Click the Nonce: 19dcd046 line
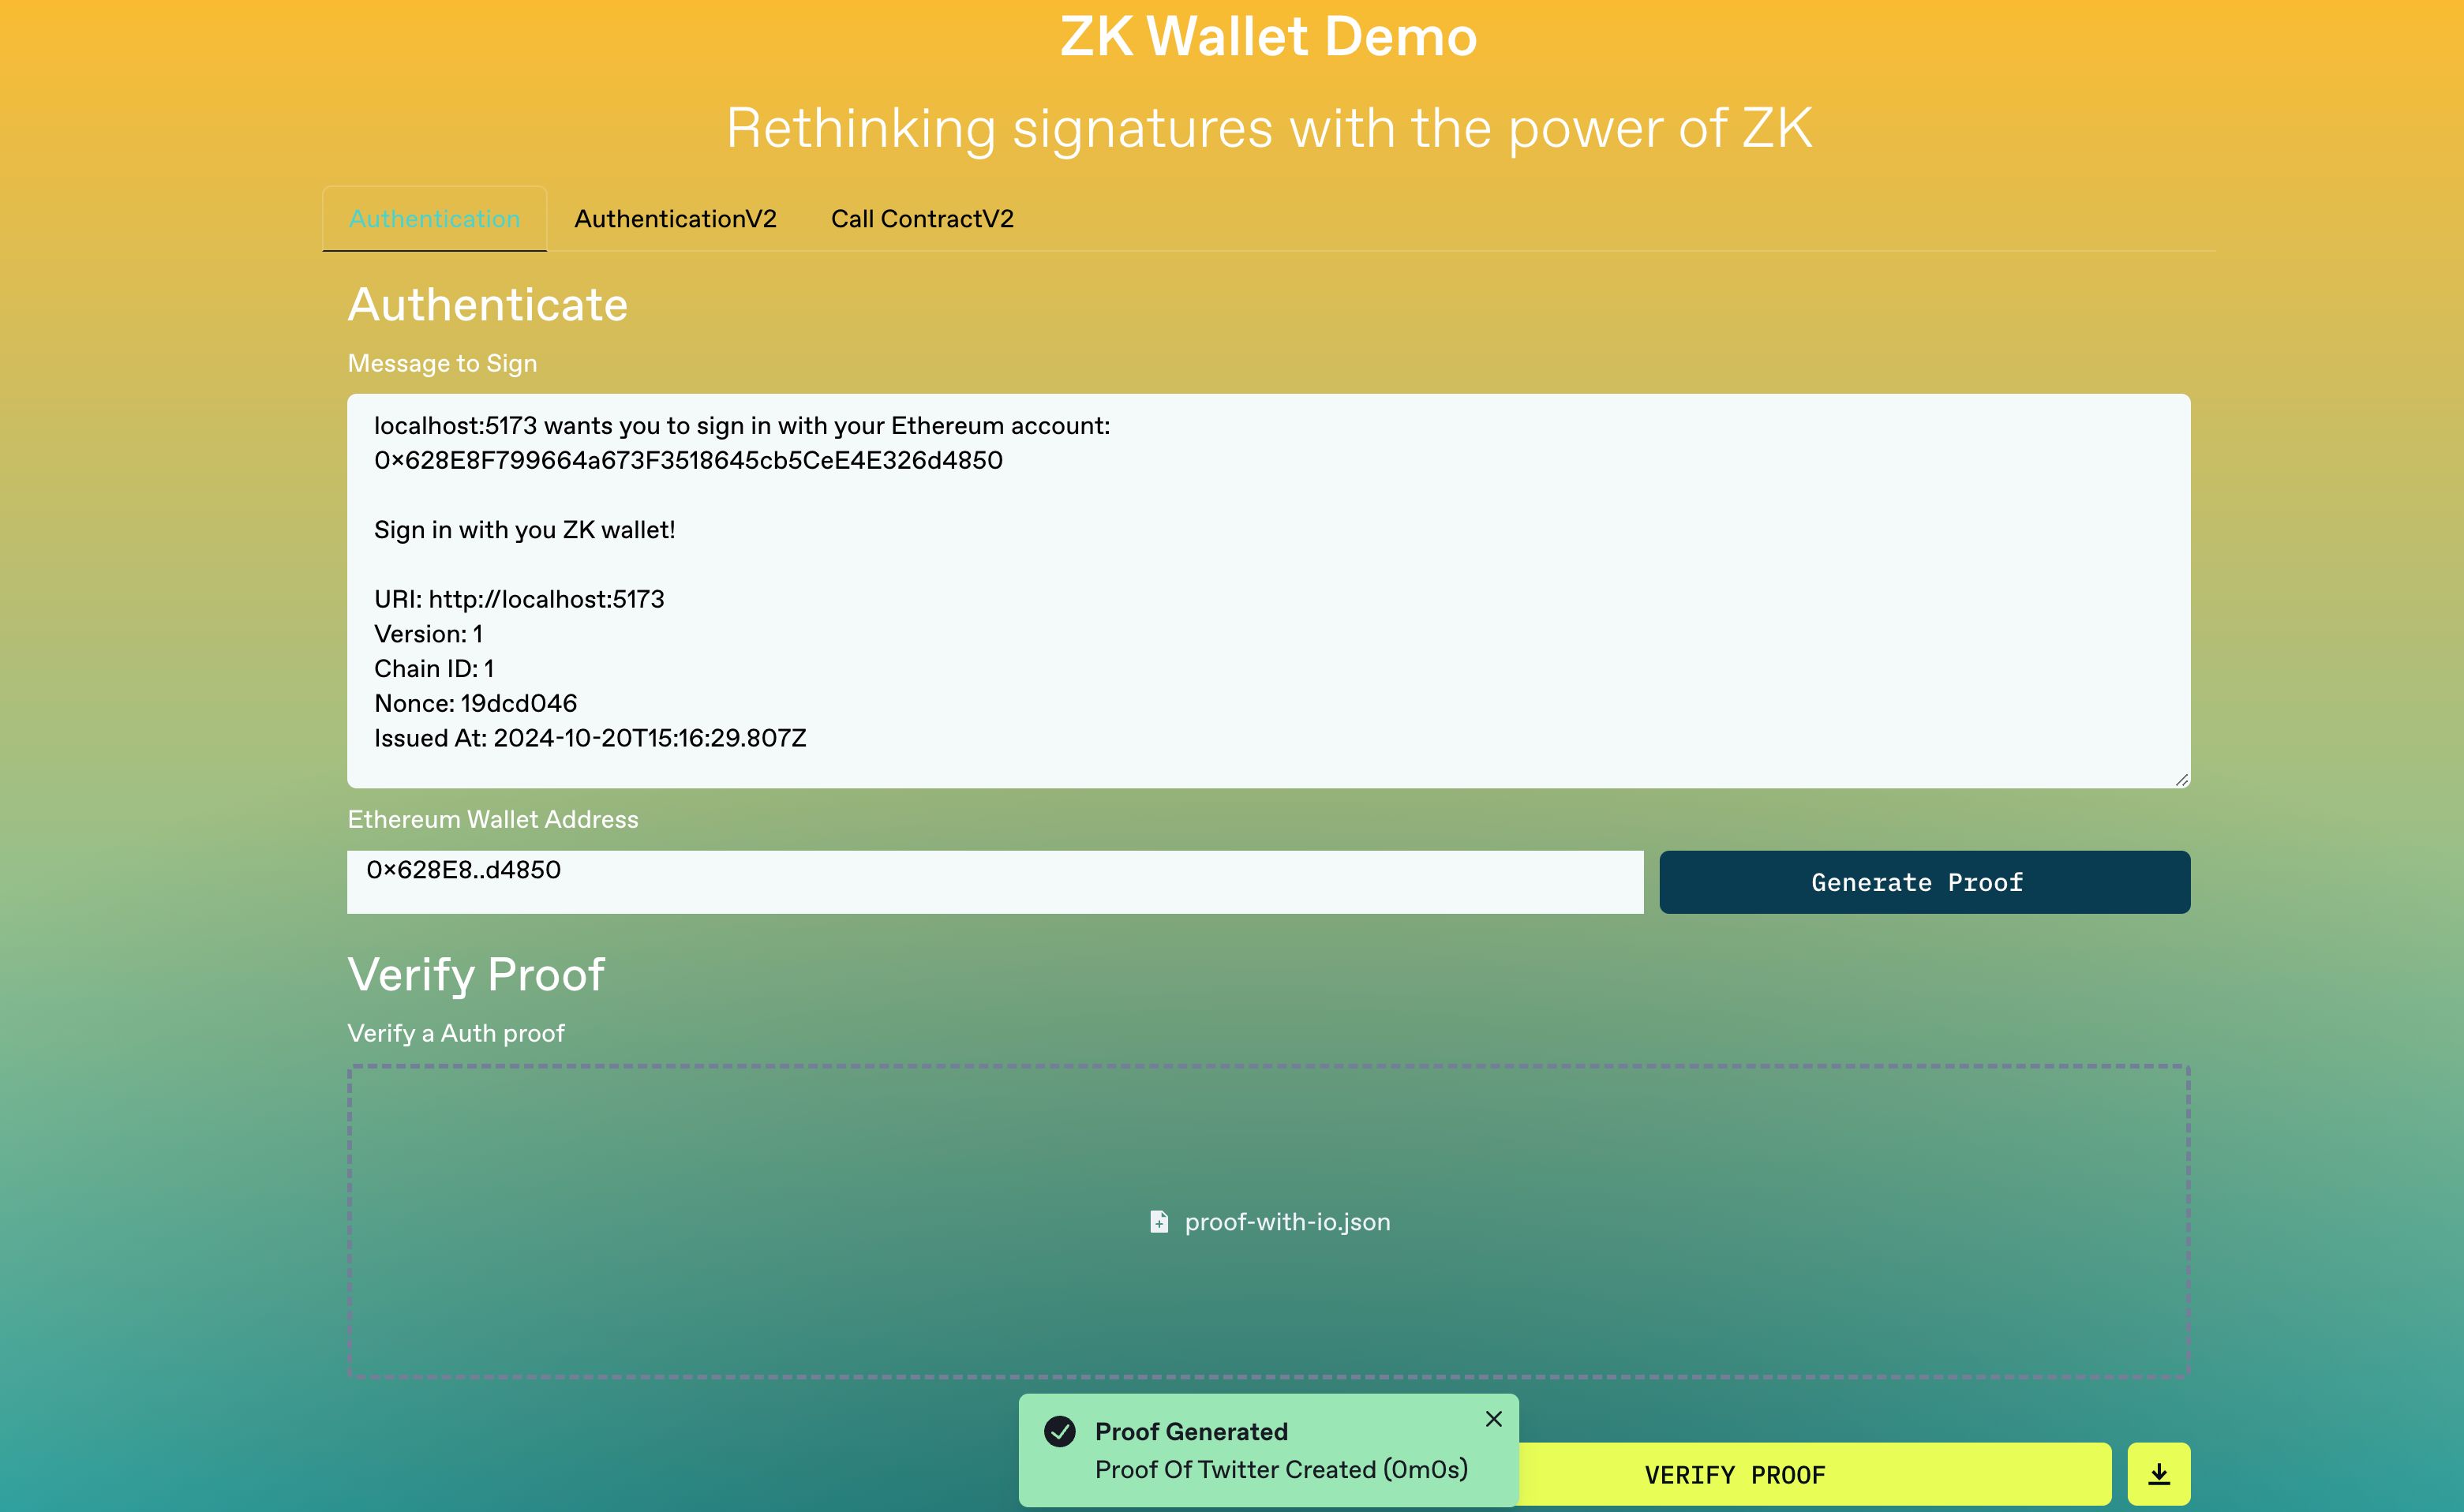Image resolution: width=2464 pixels, height=1512 pixels. pos(475,703)
